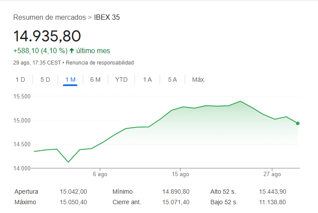Switch to the YTD tab
This screenshot has width=318, height=213.
[121, 79]
